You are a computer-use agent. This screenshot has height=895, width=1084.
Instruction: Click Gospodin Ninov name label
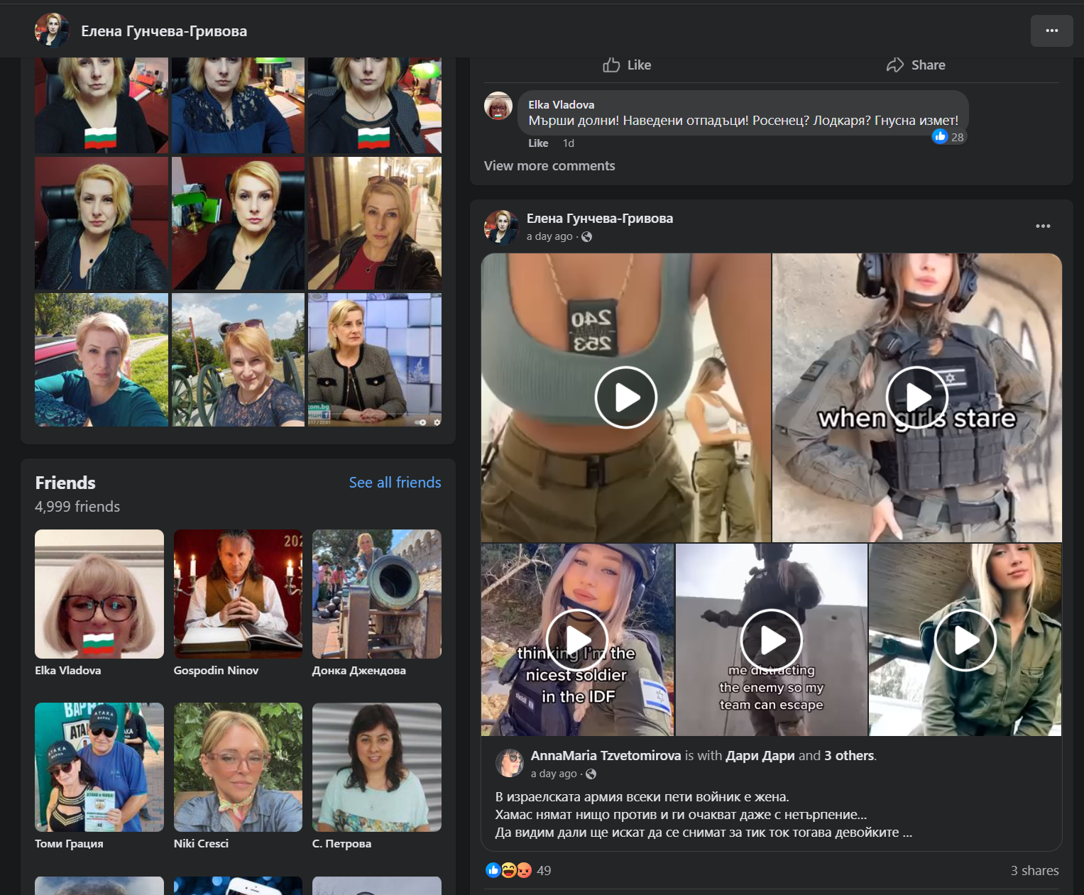[216, 671]
